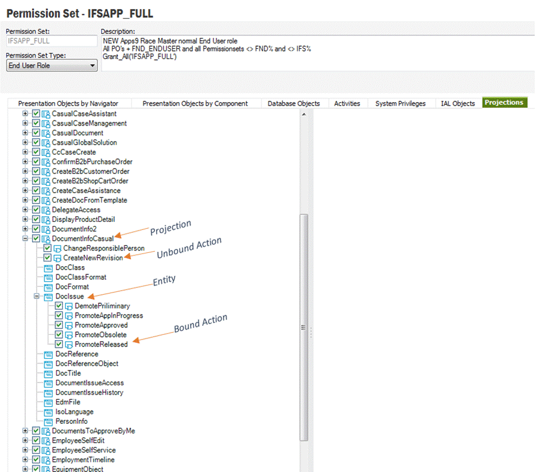
Task: Select the EmployeeSelfService projection label
Action: 83,450
